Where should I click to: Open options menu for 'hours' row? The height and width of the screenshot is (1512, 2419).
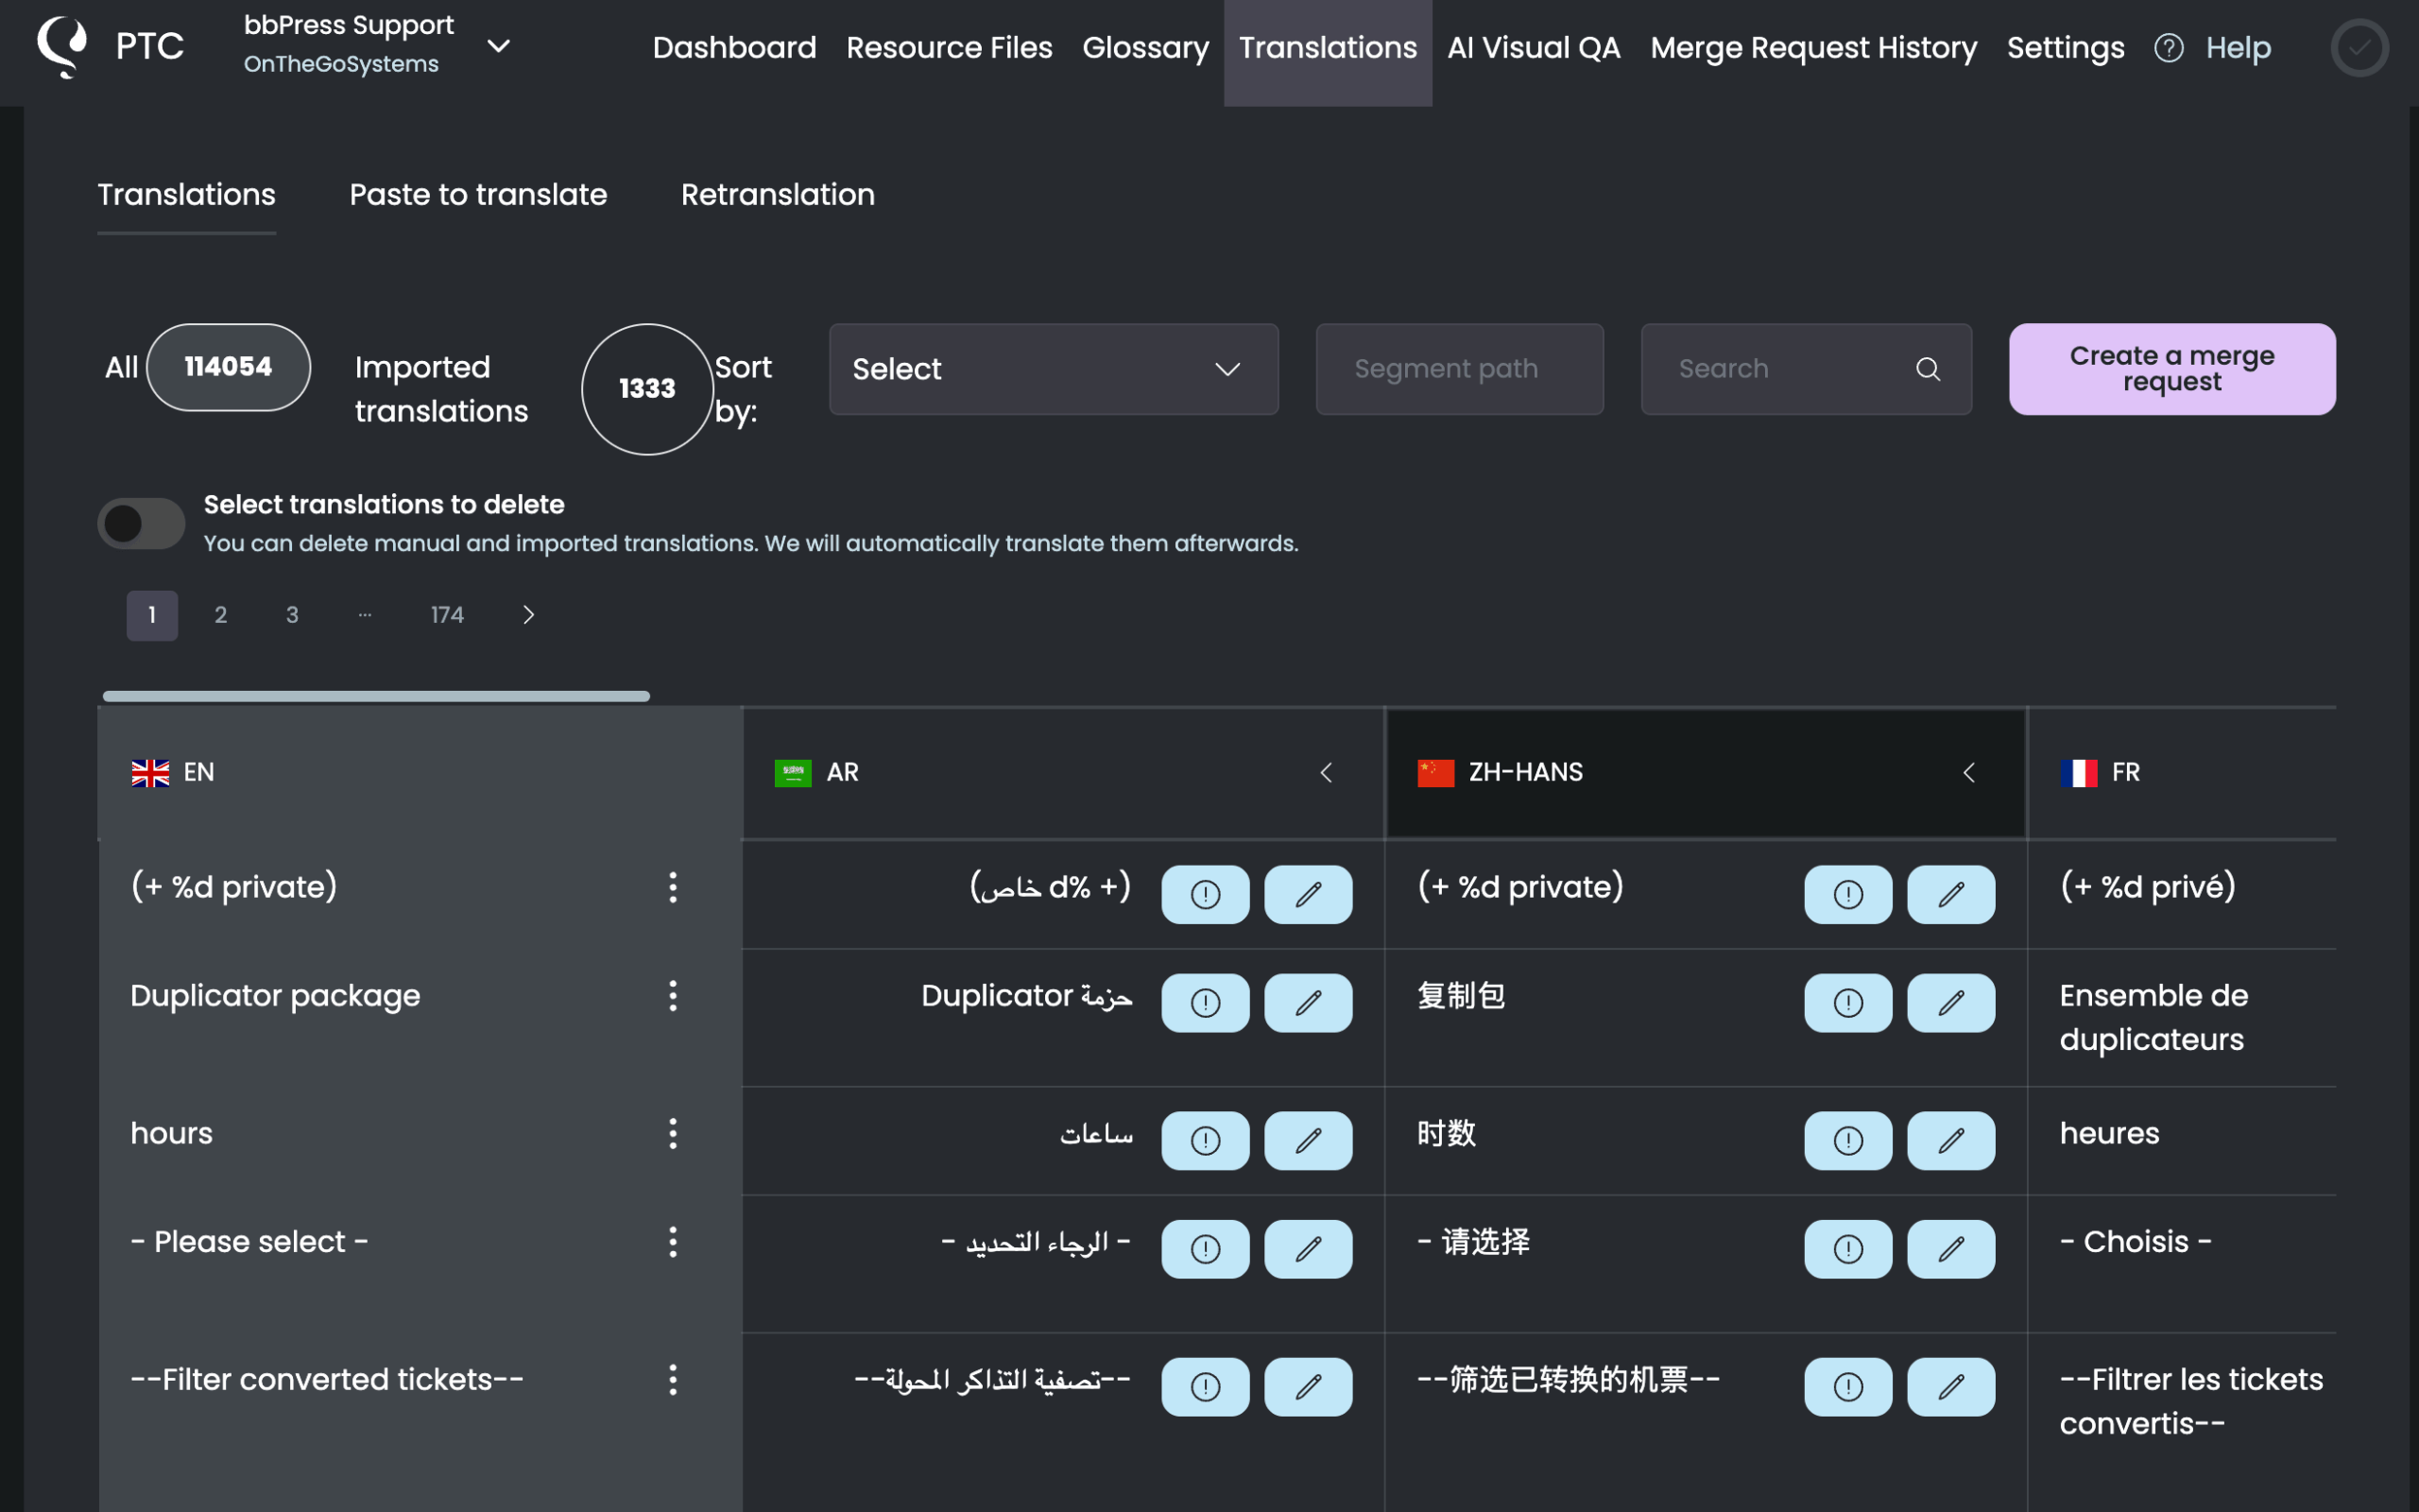pyautogui.click(x=673, y=1133)
